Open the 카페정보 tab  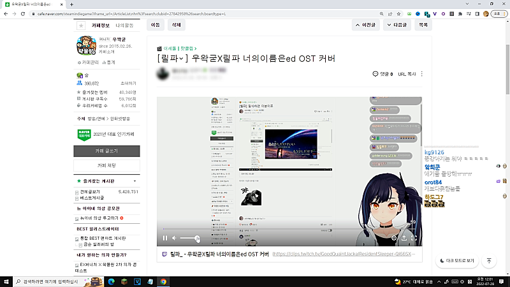(101, 26)
